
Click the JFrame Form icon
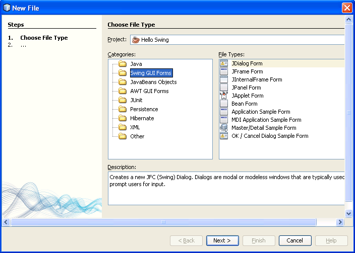pyautogui.click(x=224, y=72)
